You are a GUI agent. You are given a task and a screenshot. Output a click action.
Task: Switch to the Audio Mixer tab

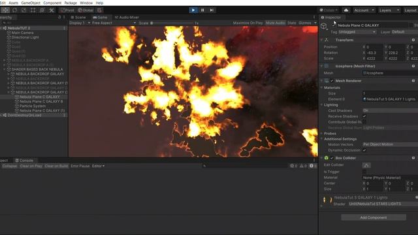(127, 18)
